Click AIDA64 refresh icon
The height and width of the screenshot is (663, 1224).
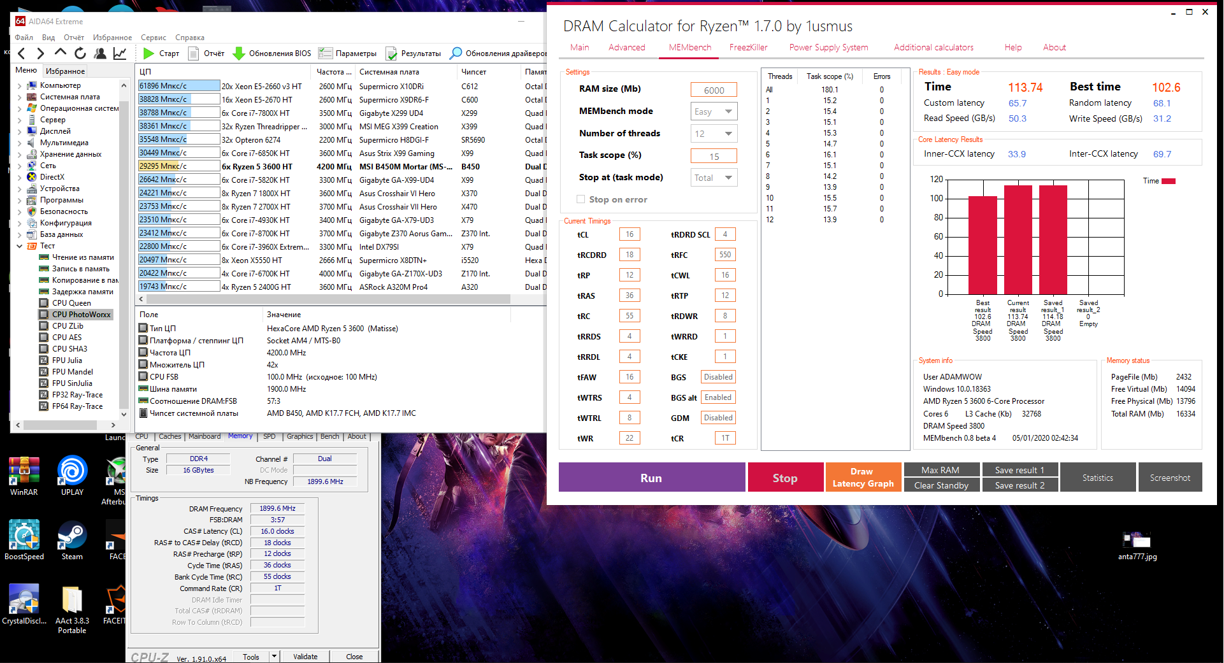coord(80,53)
